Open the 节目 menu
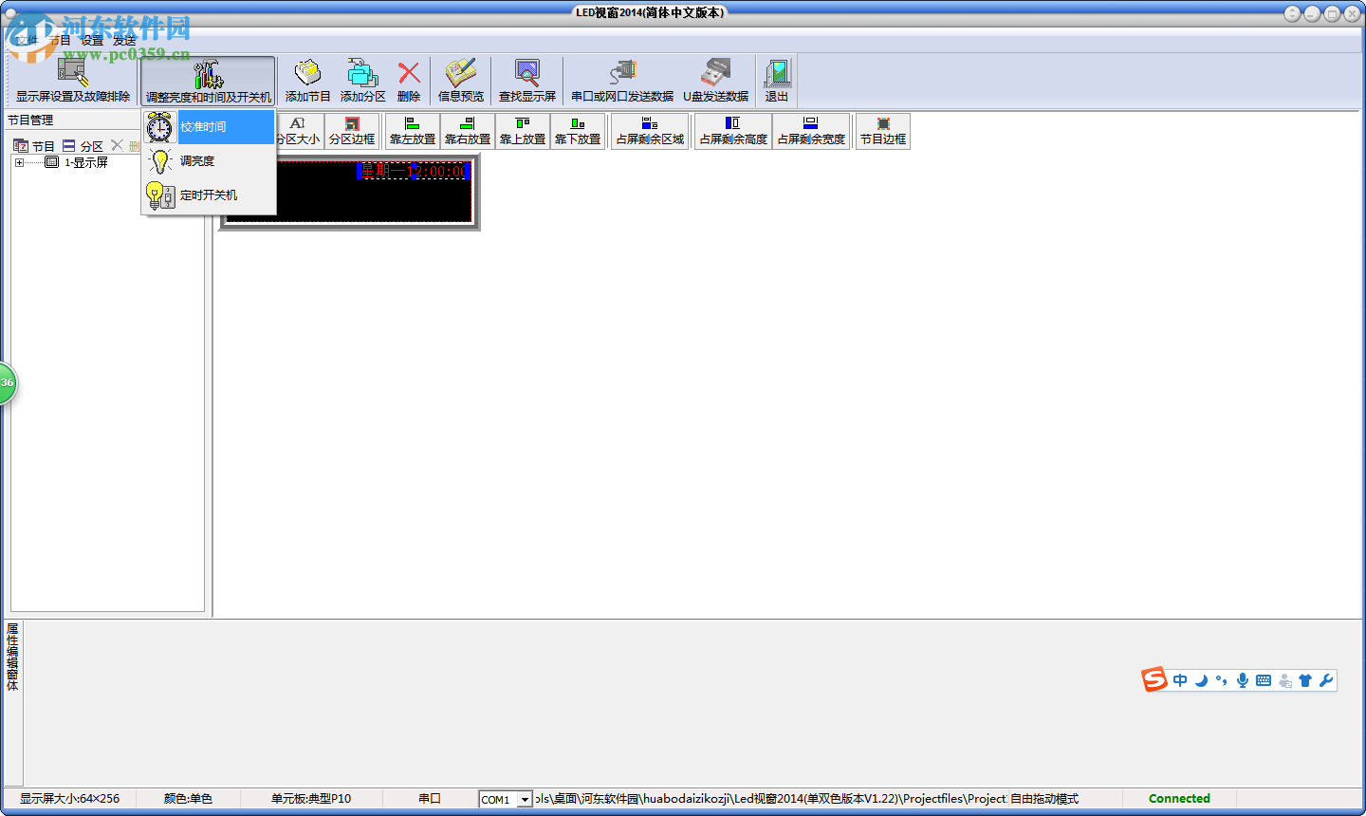1366x816 pixels. 60,40
